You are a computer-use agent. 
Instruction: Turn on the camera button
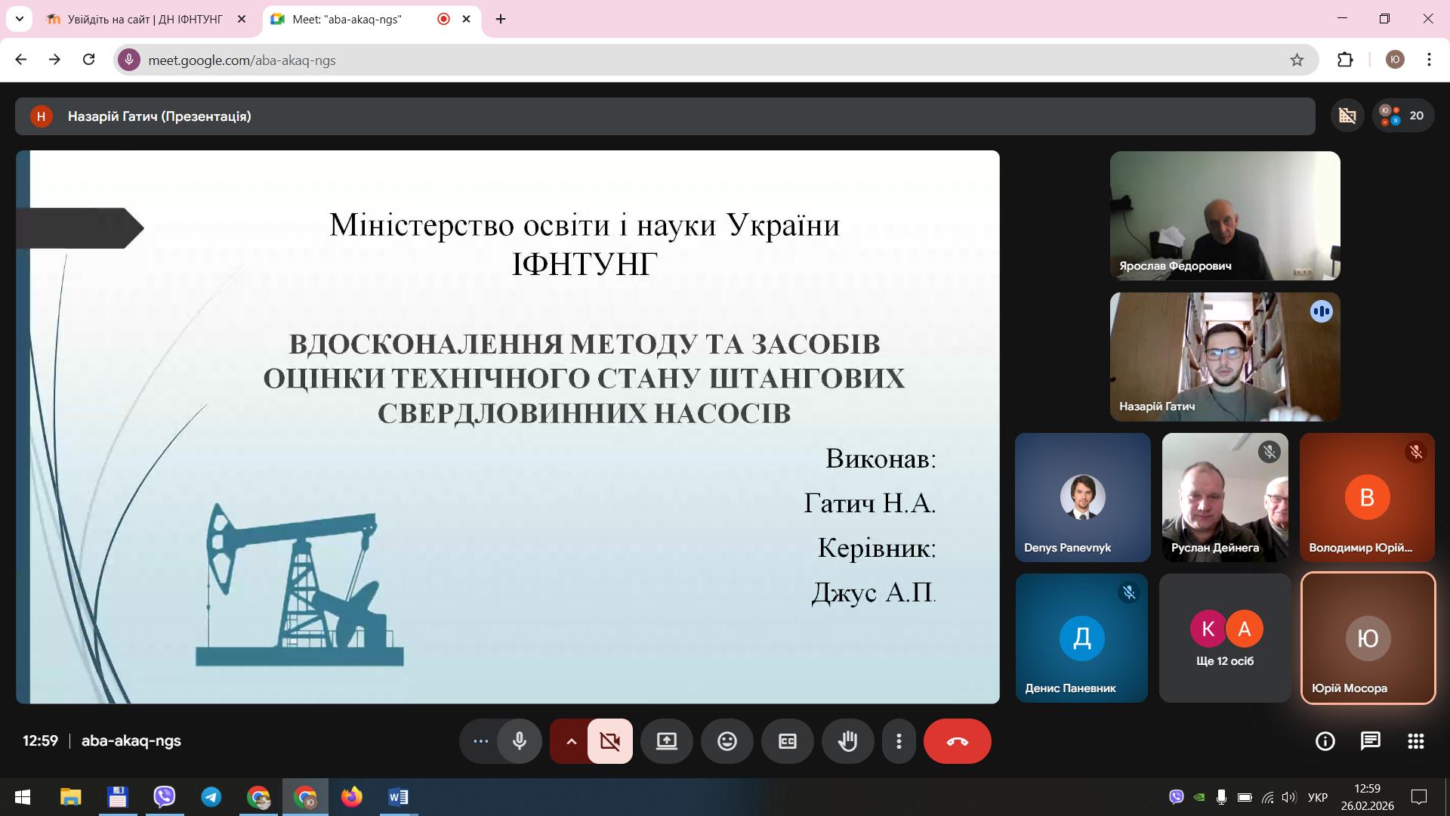click(610, 741)
